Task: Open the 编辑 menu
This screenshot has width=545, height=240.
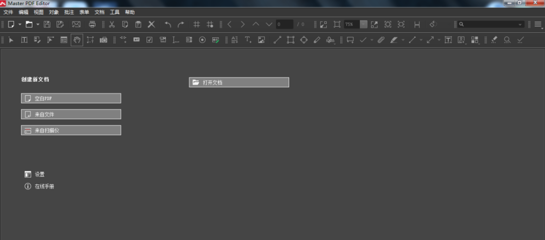Action: pyautogui.click(x=23, y=12)
